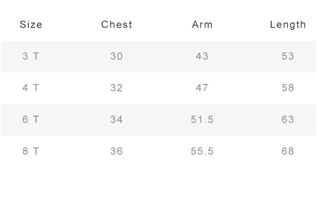
Task: Select the 3 T size cell
Action: [31, 56]
